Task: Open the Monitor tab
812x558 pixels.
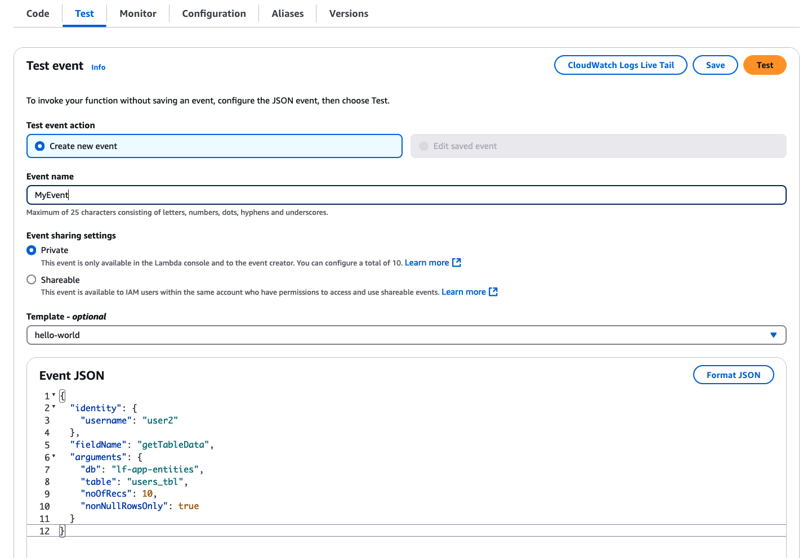Action: [137, 13]
